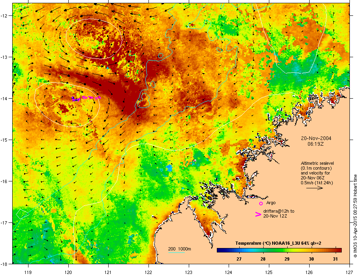Click the '20-Nov 12Z' drifter legend line

tap(275, 216)
